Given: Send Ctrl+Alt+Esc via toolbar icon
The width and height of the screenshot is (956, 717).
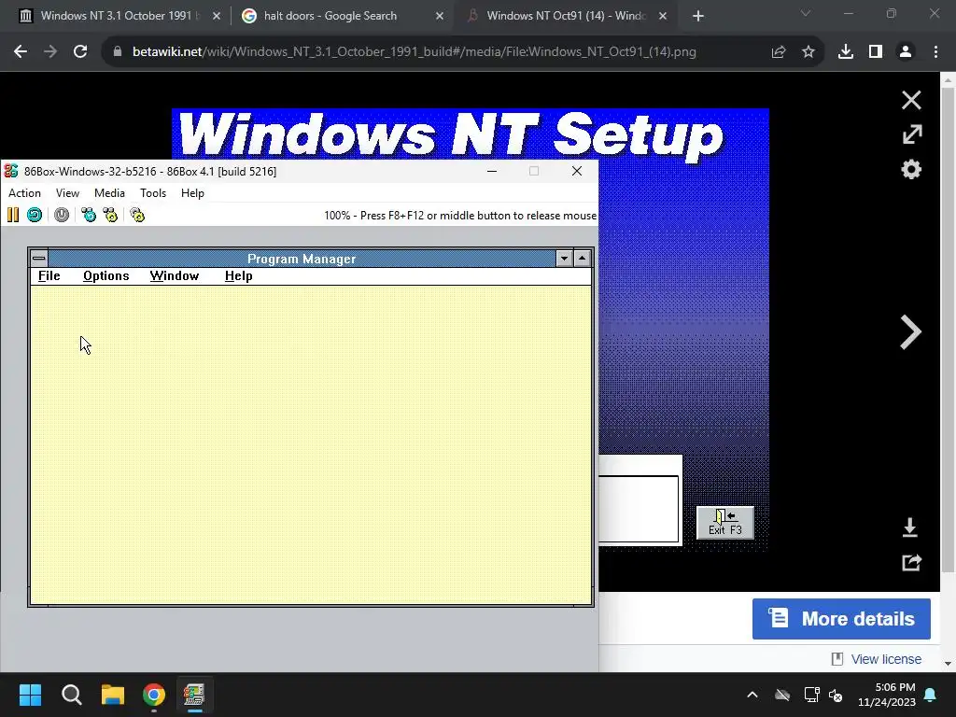Looking at the screenshot, I should click(110, 215).
